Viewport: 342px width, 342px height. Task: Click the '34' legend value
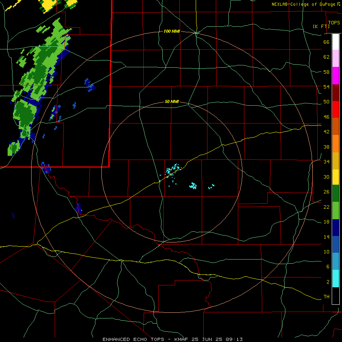click(326, 161)
